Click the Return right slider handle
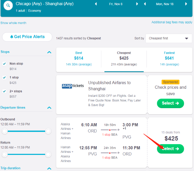The width and height of the screenshot is (194, 171). click(x=48, y=154)
